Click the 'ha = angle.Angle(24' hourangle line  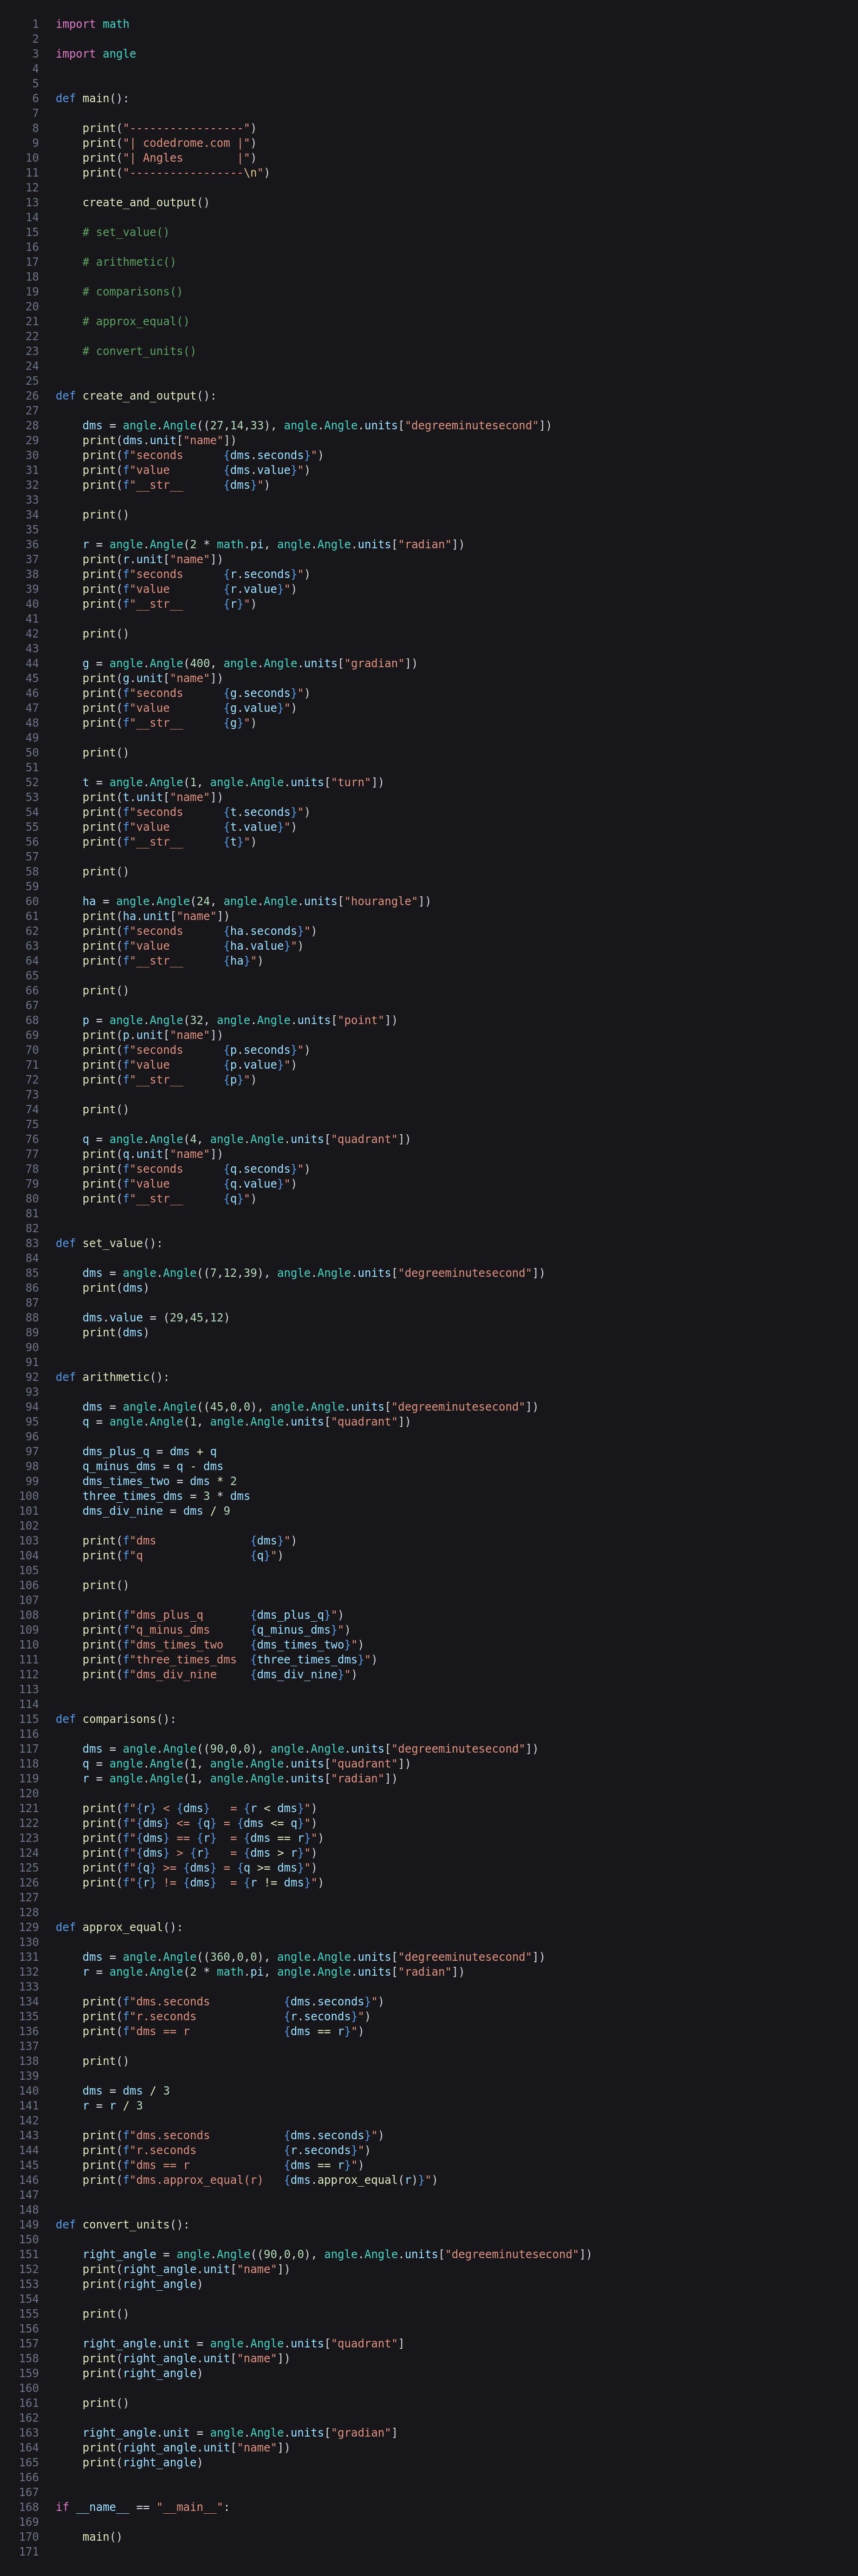(x=257, y=901)
